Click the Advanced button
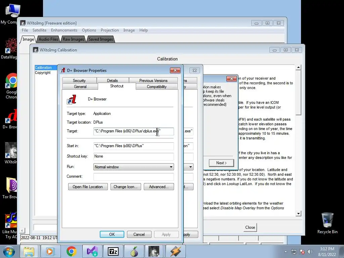Viewport: 344px width, 258px height. (159, 187)
